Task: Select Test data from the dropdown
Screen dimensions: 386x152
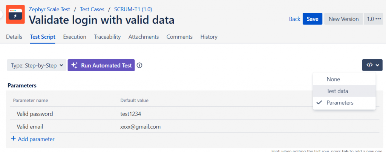Action: tap(344, 91)
